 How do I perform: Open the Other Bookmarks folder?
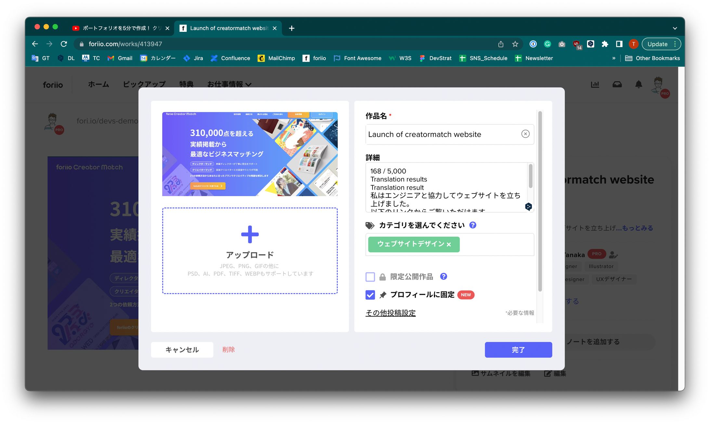click(x=652, y=58)
